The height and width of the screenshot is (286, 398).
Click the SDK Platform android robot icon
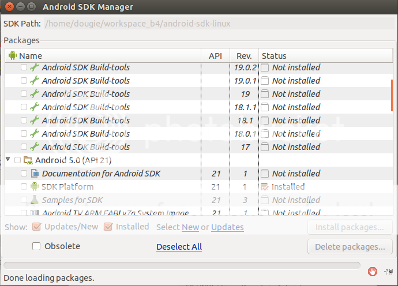(x=35, y=186)
